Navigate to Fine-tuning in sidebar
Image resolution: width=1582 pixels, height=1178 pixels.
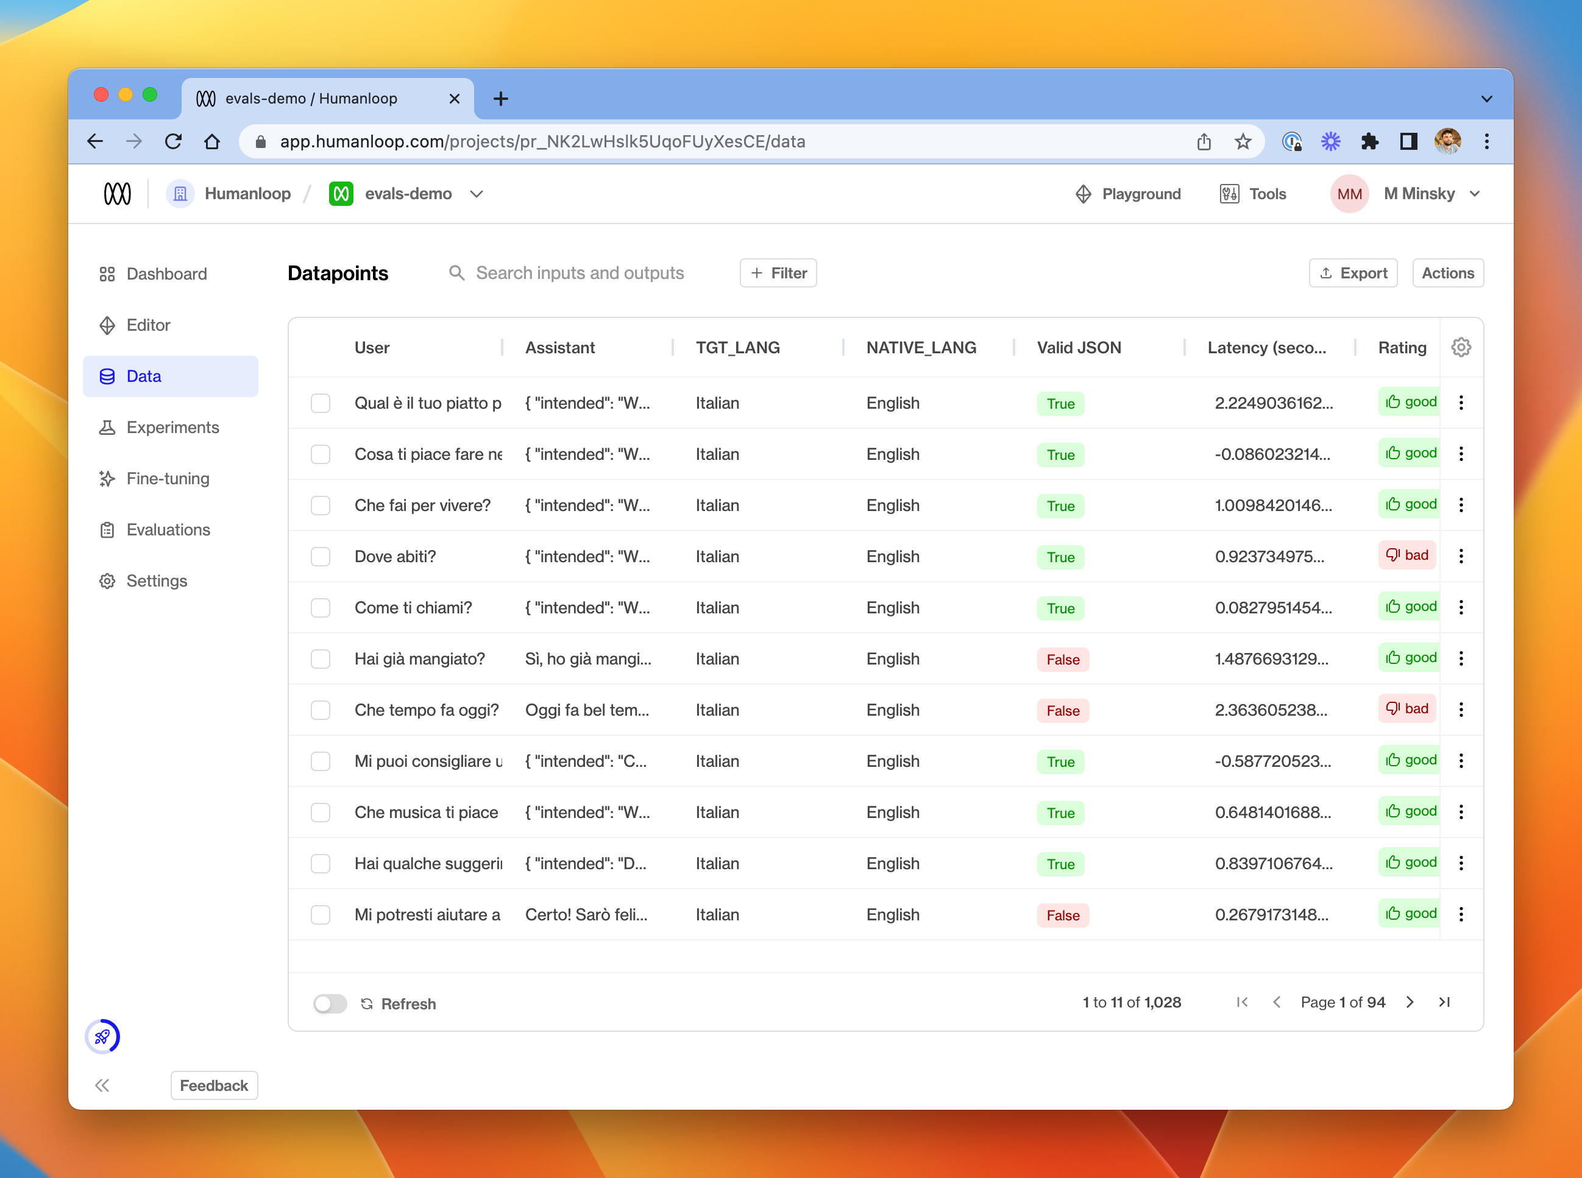tap(168, 479)
